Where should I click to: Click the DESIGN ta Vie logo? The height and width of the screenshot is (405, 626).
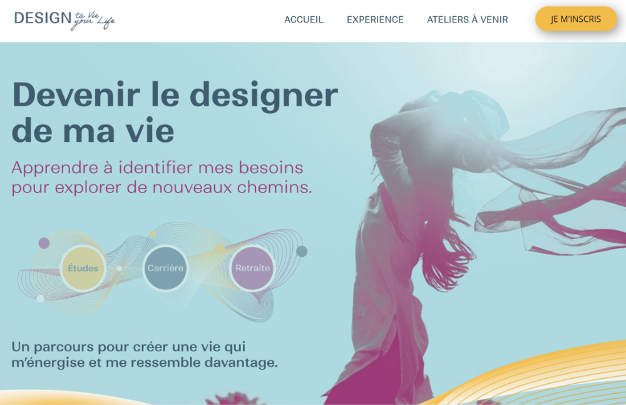tap(64, 20)
